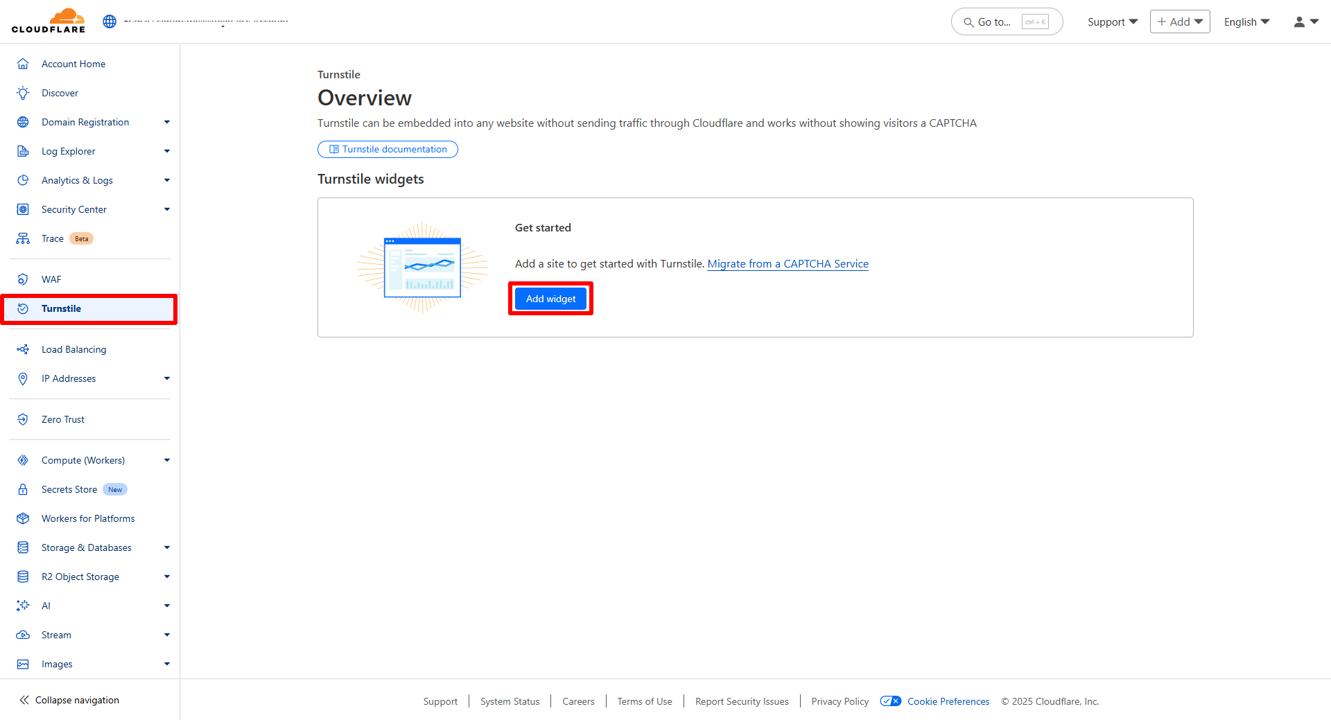The width and height of the screenshot is (1331, 720).
Task: Click the Add widget button
Action: click(x=550, y=299)
